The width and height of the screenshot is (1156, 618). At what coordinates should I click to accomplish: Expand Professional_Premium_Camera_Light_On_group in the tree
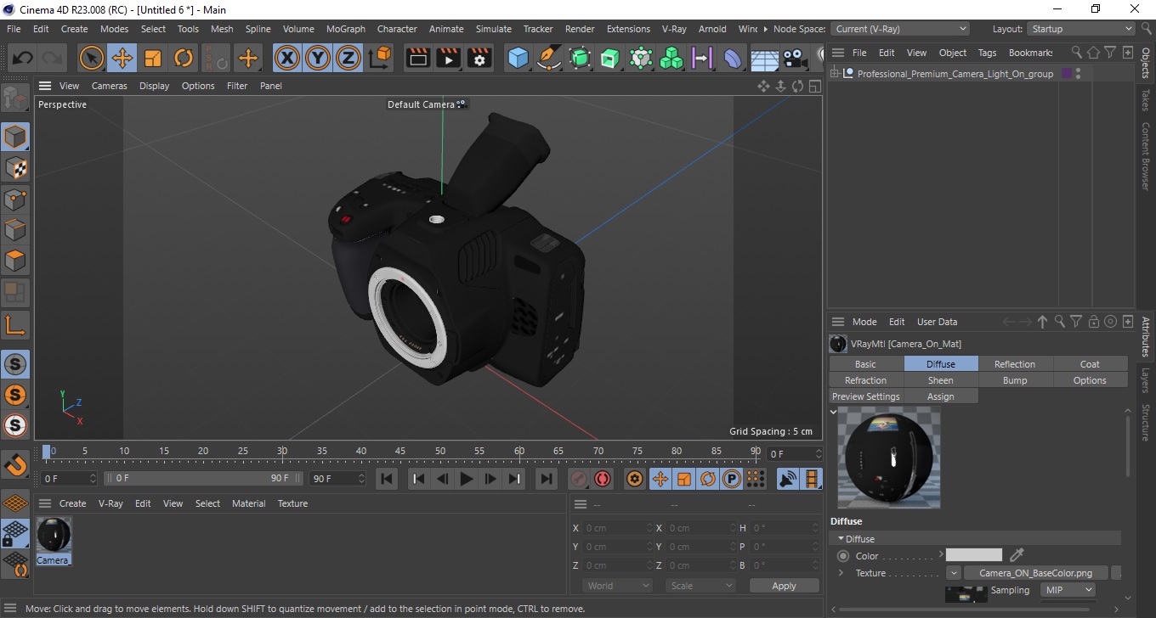(x=836, y=74)
